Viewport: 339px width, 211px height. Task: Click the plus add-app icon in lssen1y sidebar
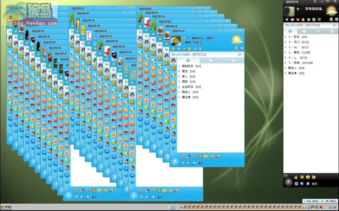[173, 148]
